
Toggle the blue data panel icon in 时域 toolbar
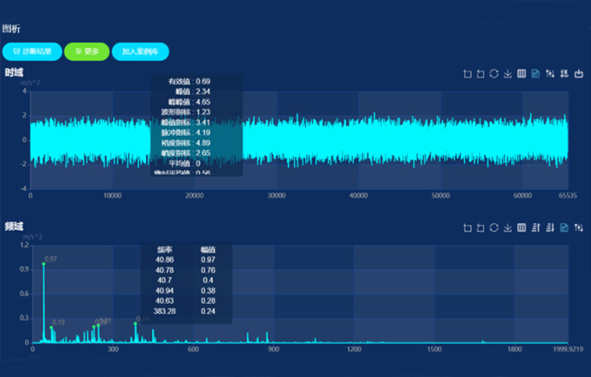point(536,74)
